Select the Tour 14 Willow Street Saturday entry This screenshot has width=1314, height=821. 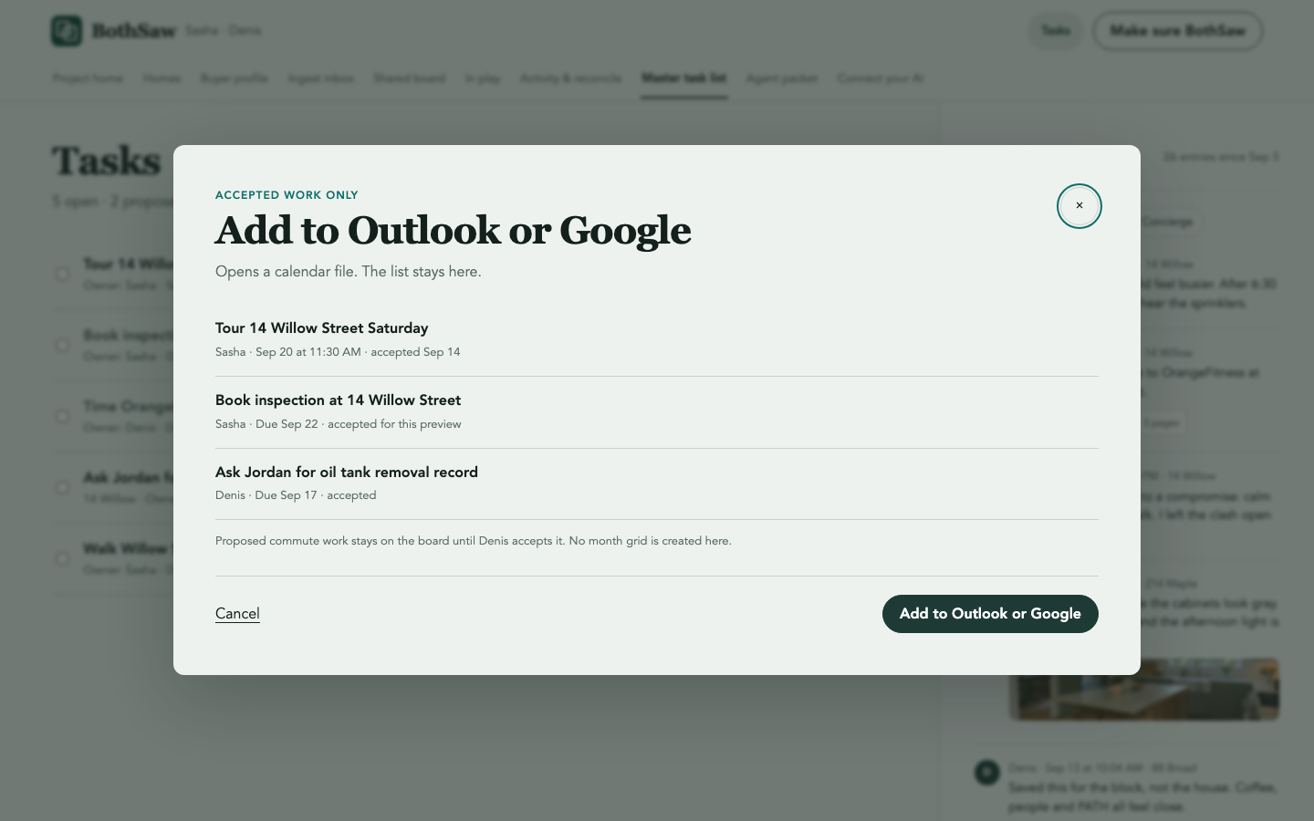(x=657, y=340)
